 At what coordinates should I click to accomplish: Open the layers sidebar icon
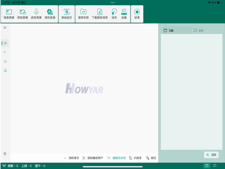click(5, 61)
